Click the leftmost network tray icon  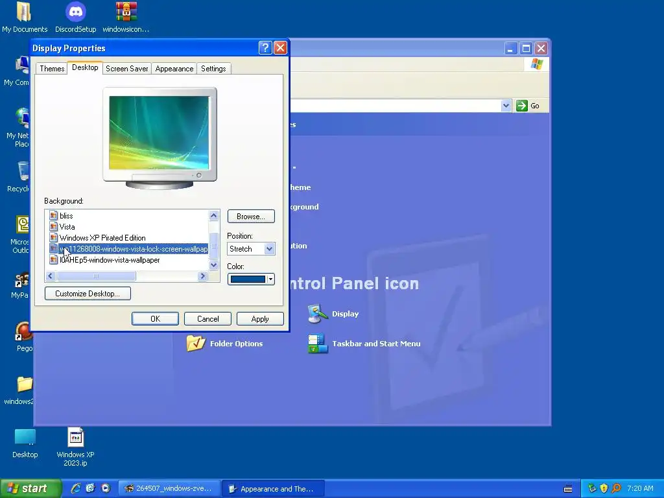coord(592,488)
